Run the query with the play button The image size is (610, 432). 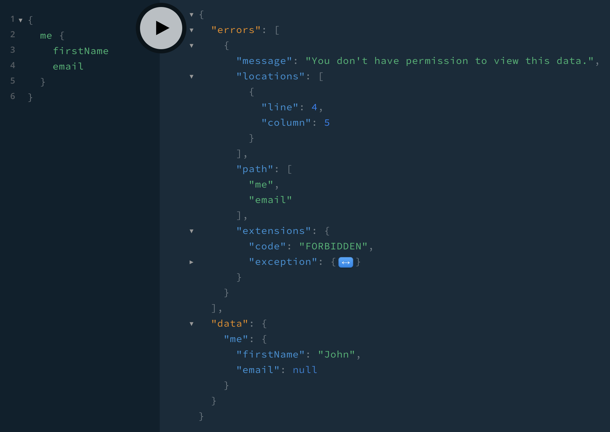coord(161,28)
